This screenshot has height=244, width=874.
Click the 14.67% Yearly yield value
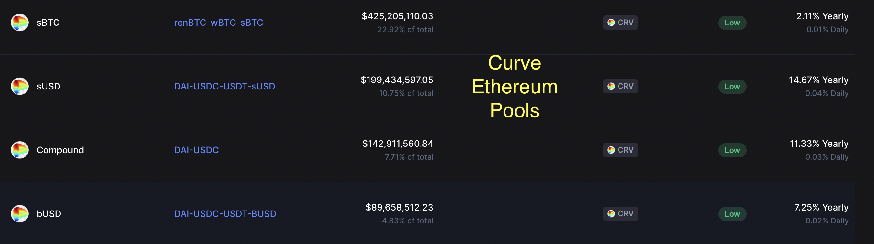[818, 80]
